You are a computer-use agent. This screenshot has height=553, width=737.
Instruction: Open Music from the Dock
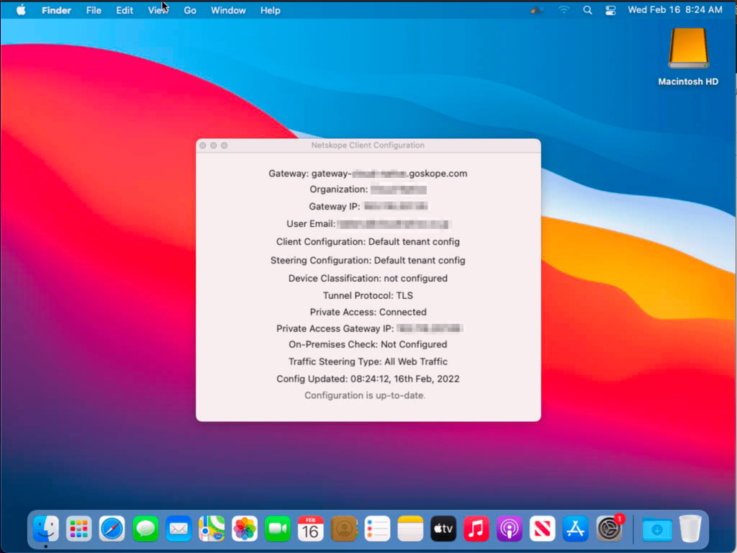[476, 529]
